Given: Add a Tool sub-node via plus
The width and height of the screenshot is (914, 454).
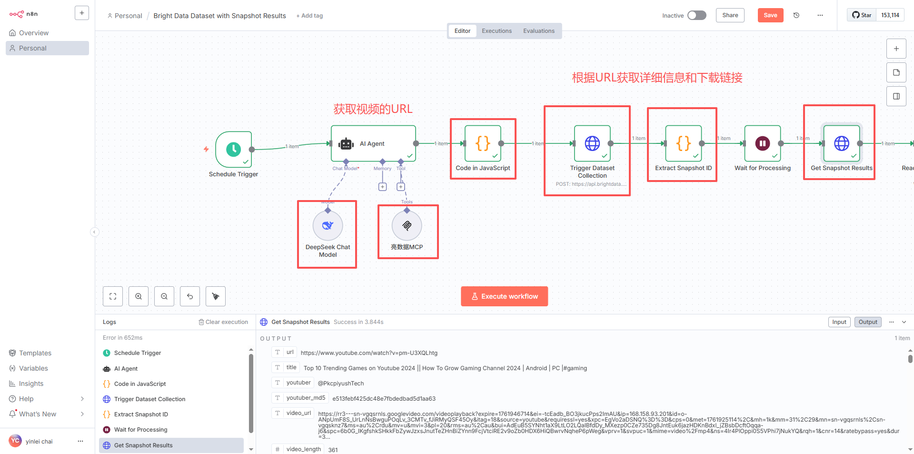Looking at the screenshot, I should (401, 187).
